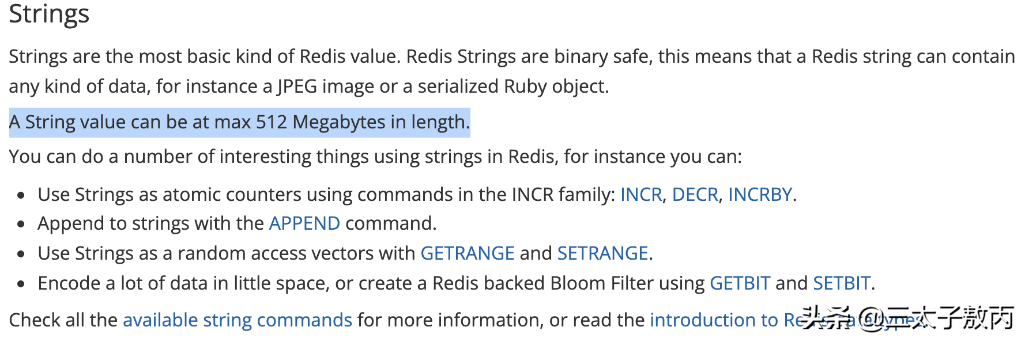Open the INCR command link
The image size is (1025, 342).
tap(640, 195)
